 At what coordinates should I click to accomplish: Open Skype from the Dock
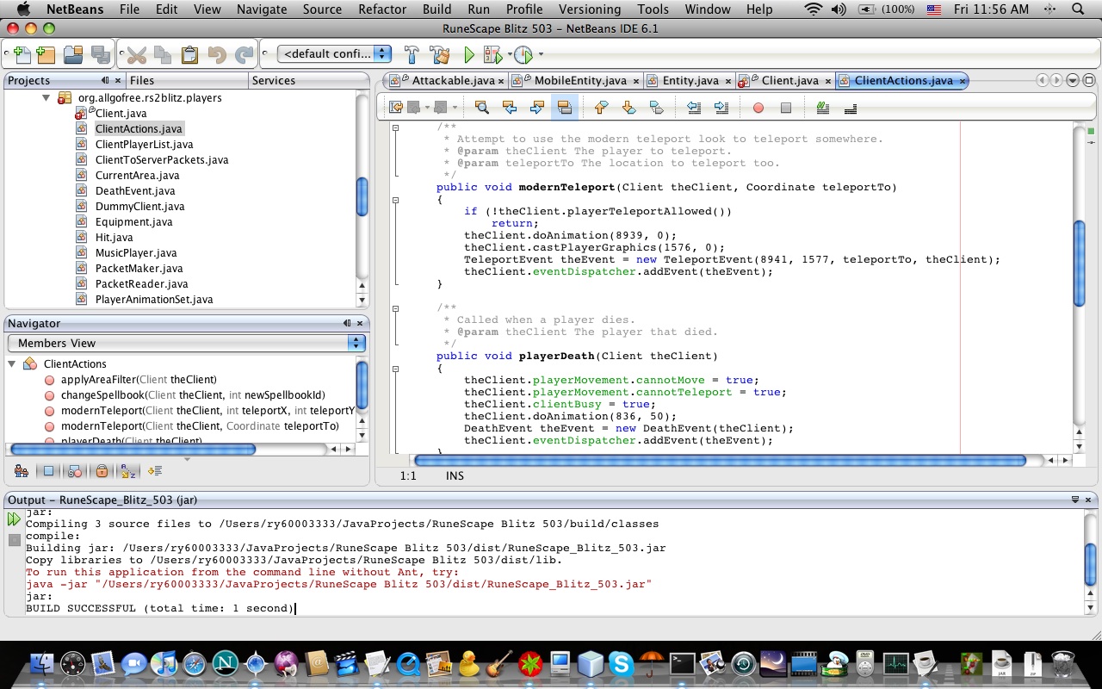coord(622,663)
